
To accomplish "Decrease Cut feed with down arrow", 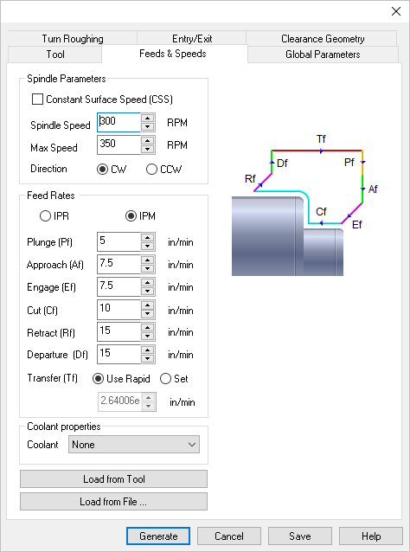I will pyautogui.click(x=147, y=314).
